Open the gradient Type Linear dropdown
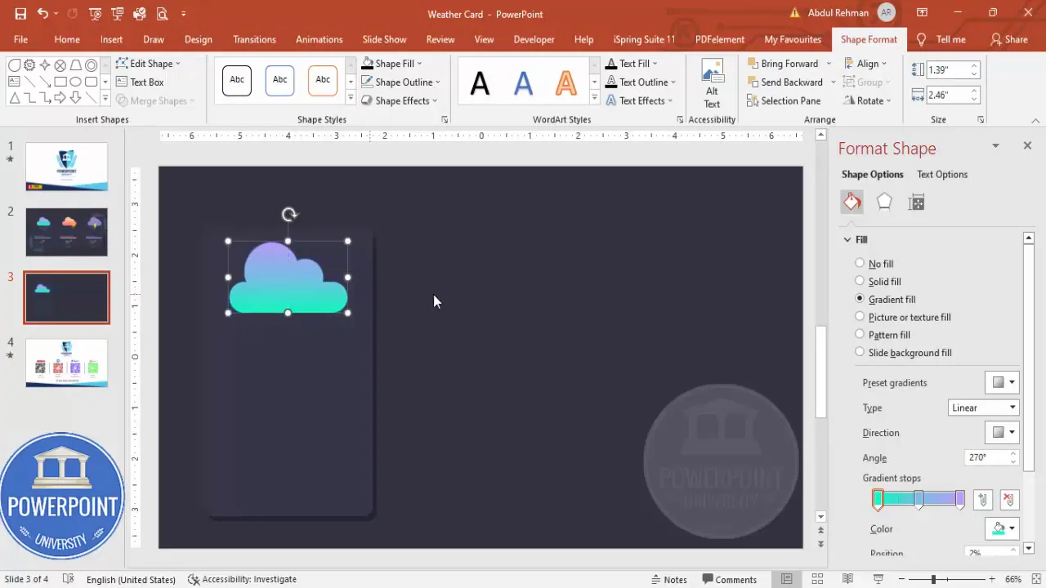 (984, 408)
